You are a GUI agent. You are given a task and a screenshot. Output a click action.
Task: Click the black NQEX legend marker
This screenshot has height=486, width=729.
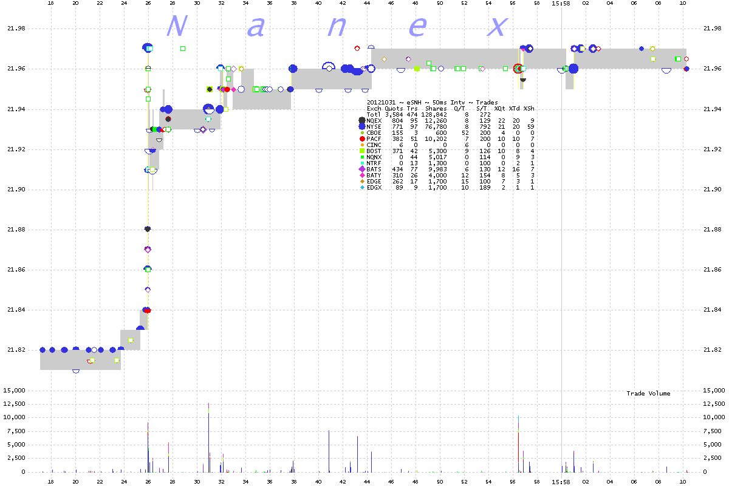(362, 120)
